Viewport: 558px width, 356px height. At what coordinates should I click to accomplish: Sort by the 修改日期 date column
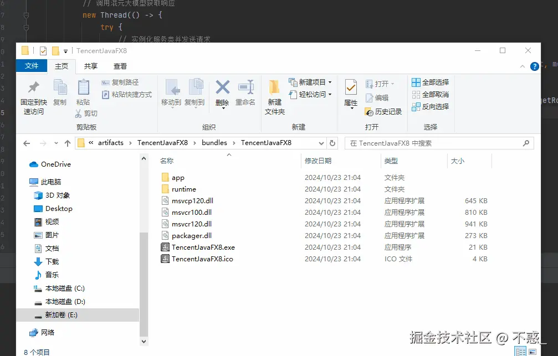coord(318,161)
